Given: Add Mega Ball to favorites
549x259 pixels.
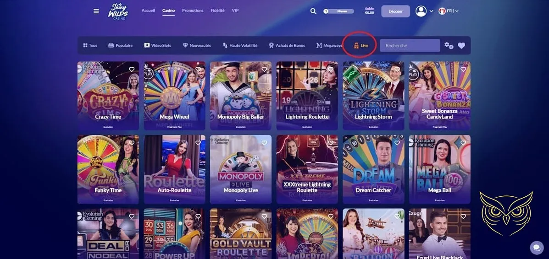Looking at the screenshot, I should coord(463,143).
